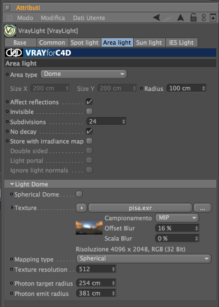Click the VrayLight object icon
Viewport: 219px width, 307px height.
tap(10, 31)
